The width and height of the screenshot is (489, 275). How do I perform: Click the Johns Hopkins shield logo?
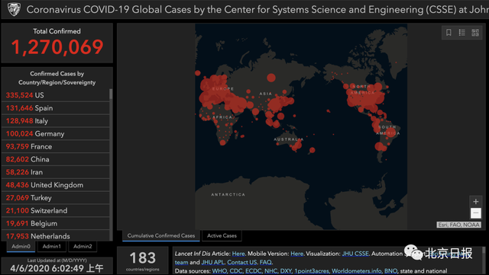coord(14,9)
